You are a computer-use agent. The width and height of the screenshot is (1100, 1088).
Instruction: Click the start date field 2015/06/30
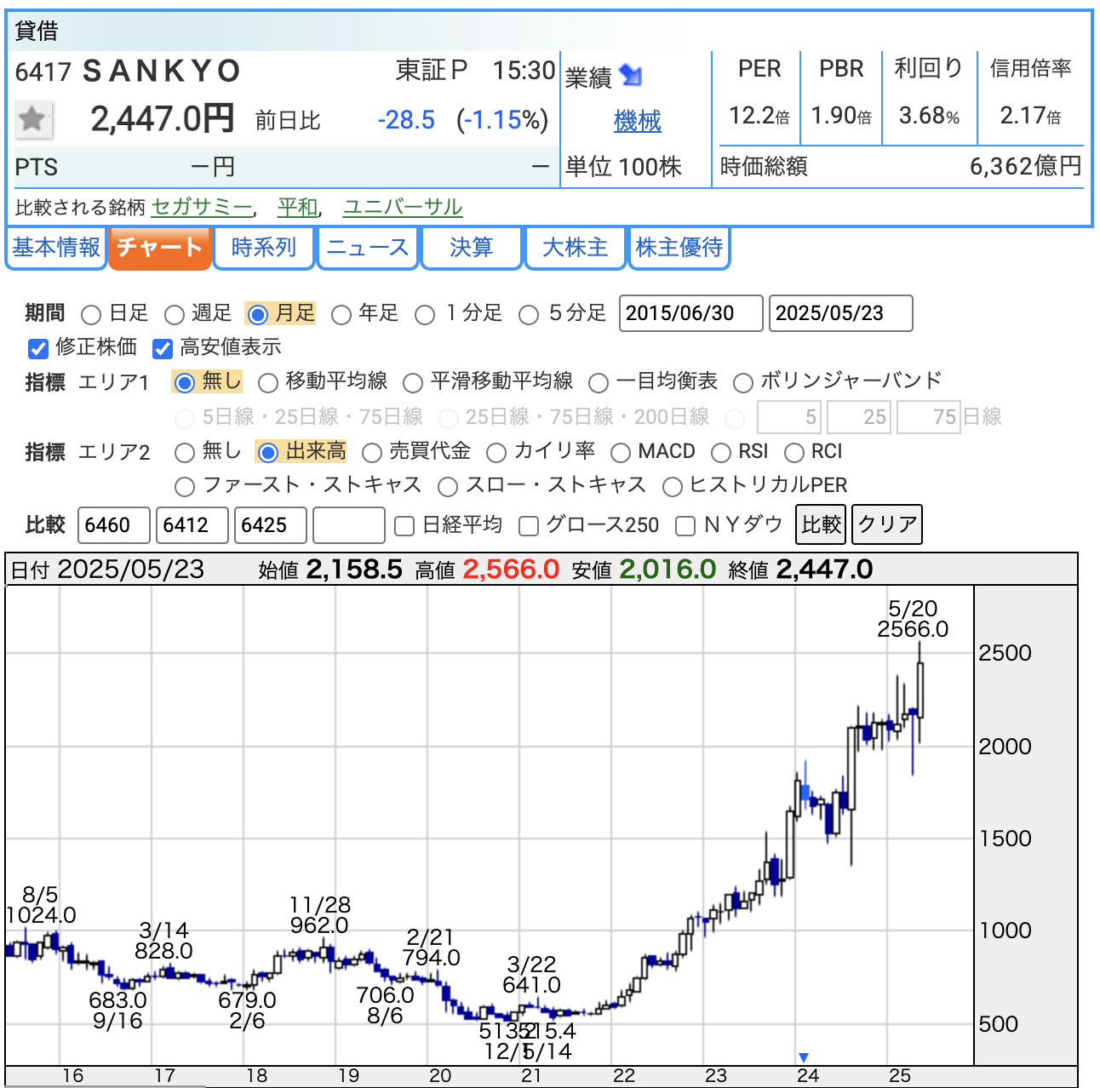(691, 313)
